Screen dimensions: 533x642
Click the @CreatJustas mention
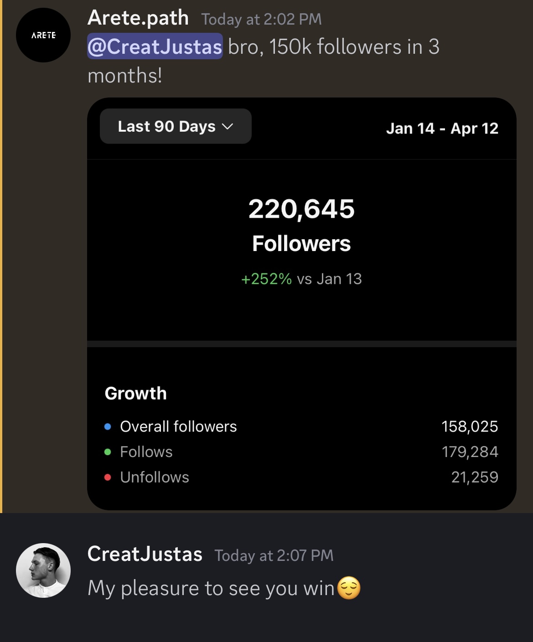click(x=155, y=46)
